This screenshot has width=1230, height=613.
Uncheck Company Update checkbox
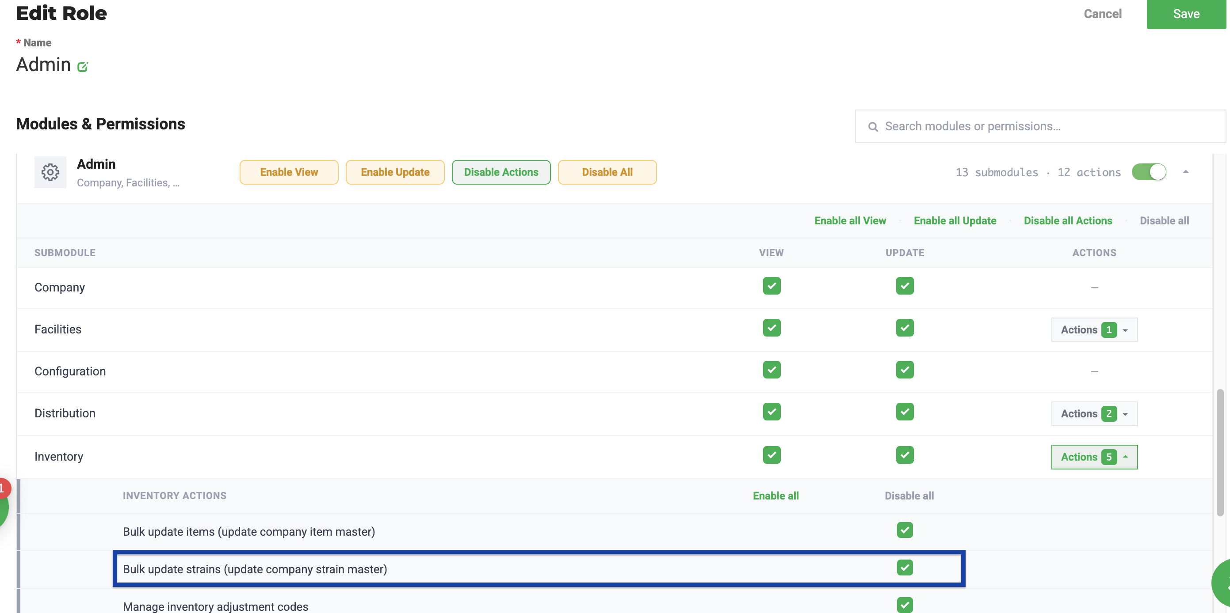905,286
